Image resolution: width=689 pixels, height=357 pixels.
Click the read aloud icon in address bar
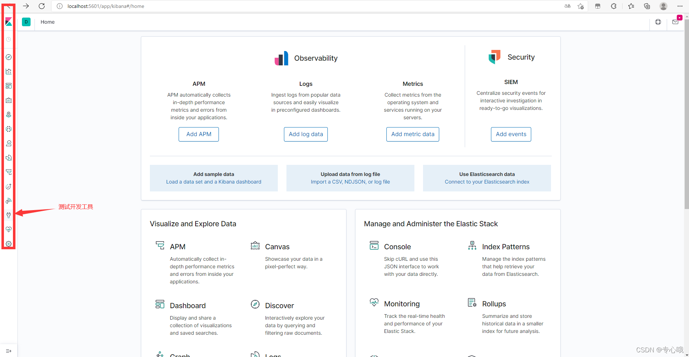point(568,6)
